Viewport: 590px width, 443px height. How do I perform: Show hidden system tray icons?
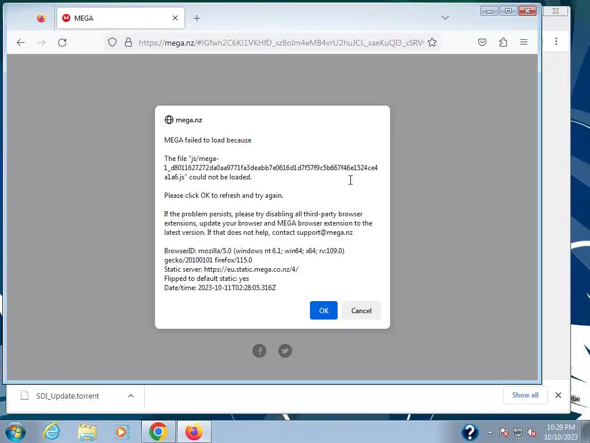(490, 433)
